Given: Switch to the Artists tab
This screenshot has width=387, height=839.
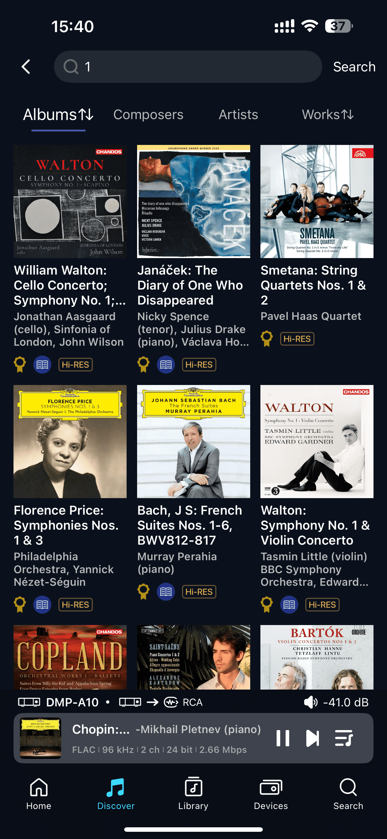Looking at the screenshot, I should (x=238, y=115).
